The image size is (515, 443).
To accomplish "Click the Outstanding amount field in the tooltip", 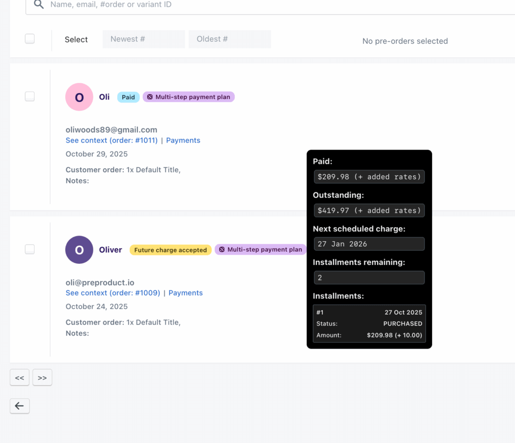I will click(369, 210).
